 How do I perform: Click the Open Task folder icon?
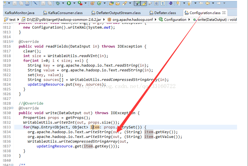click(118, 3)
